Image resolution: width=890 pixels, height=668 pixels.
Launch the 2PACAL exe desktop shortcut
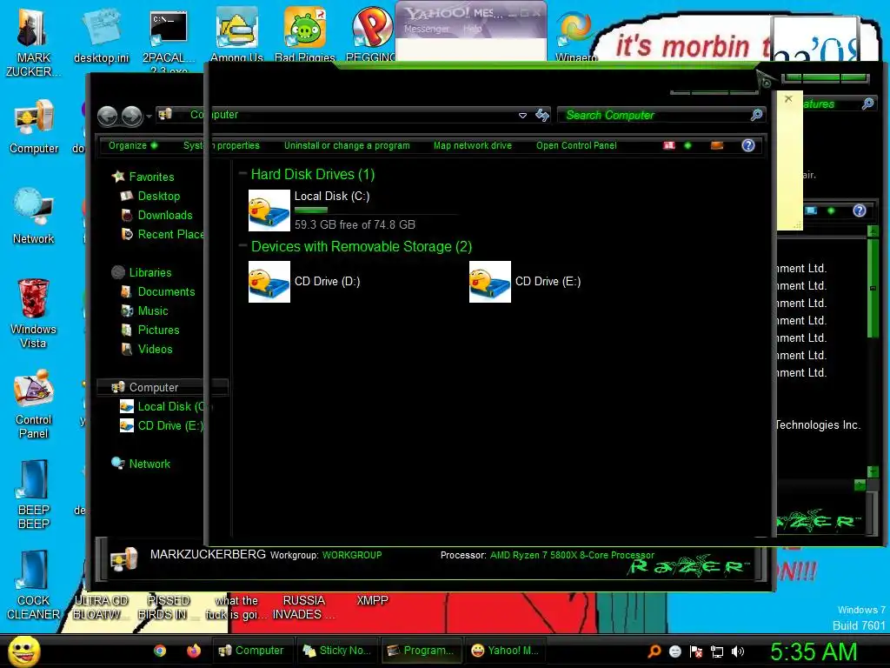169,40
